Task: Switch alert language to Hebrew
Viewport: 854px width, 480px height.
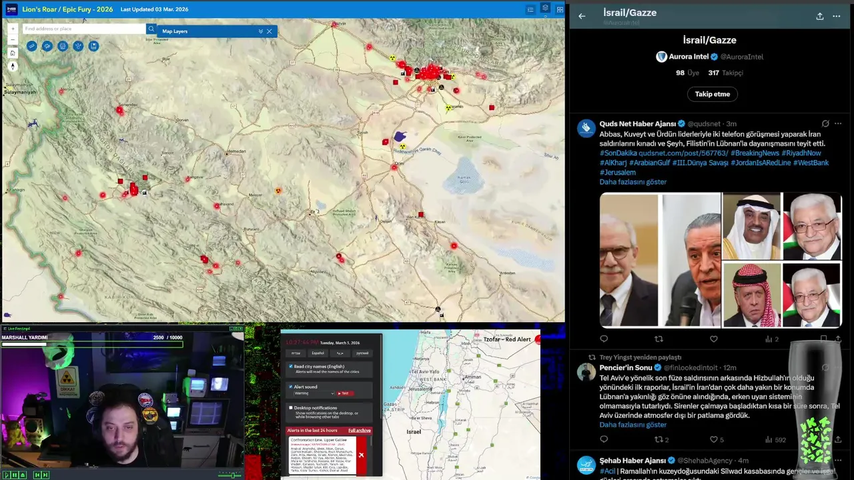Action: [x=296, y=353]
